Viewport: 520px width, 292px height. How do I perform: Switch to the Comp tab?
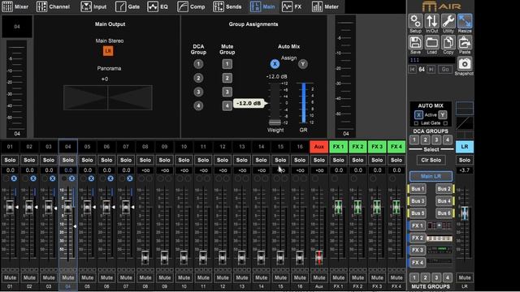[191, 6]
